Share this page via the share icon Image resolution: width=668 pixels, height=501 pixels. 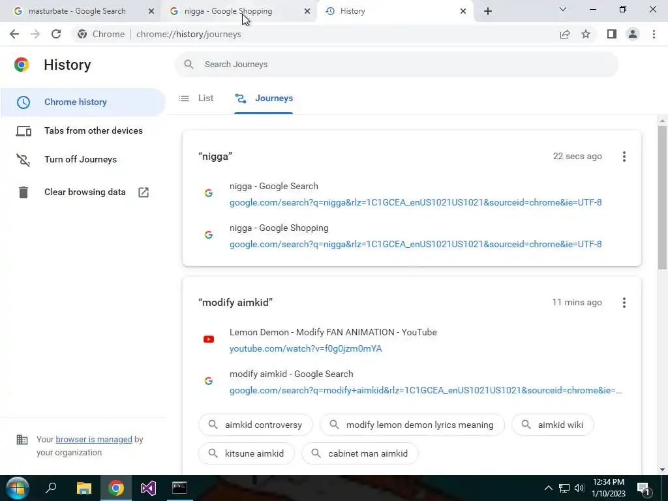565,34
